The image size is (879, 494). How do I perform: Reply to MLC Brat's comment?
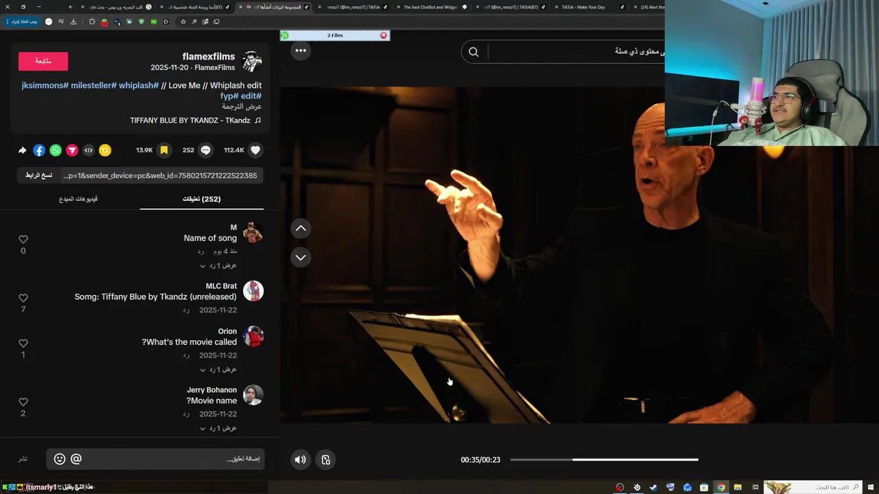click(x=186, y=310)
